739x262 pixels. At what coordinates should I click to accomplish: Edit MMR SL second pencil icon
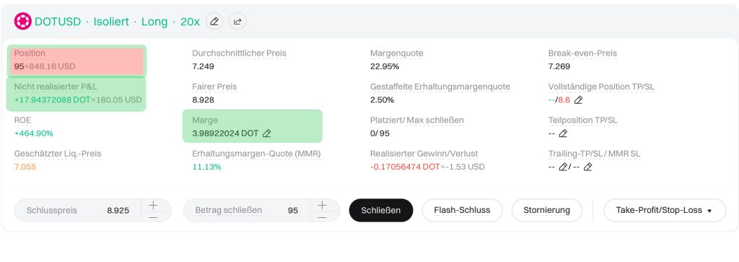(587, 167)
